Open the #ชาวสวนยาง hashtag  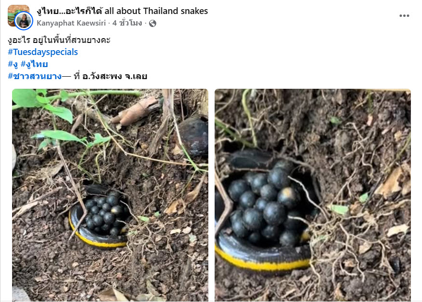[35, 76]
